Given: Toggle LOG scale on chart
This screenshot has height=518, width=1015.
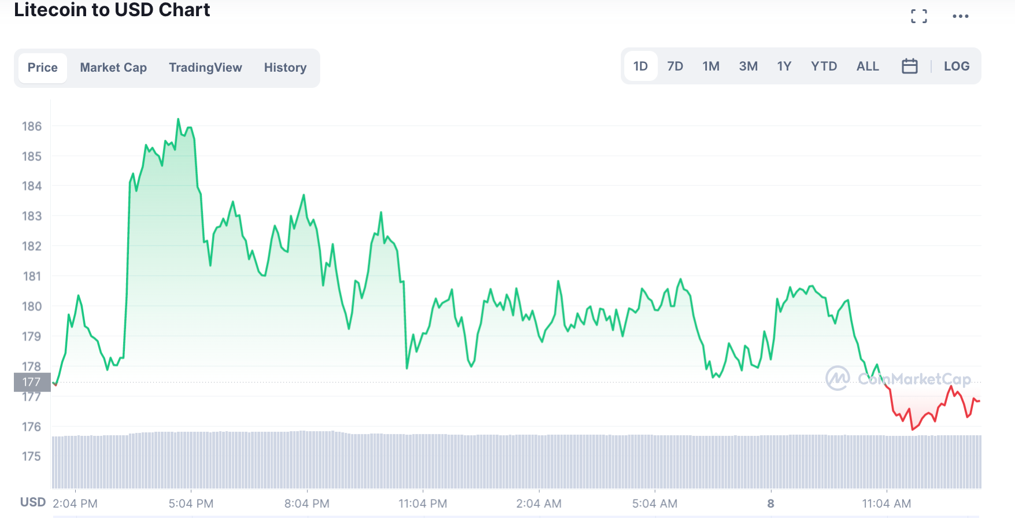Looking at the screenshot, I should click(957, 66).
